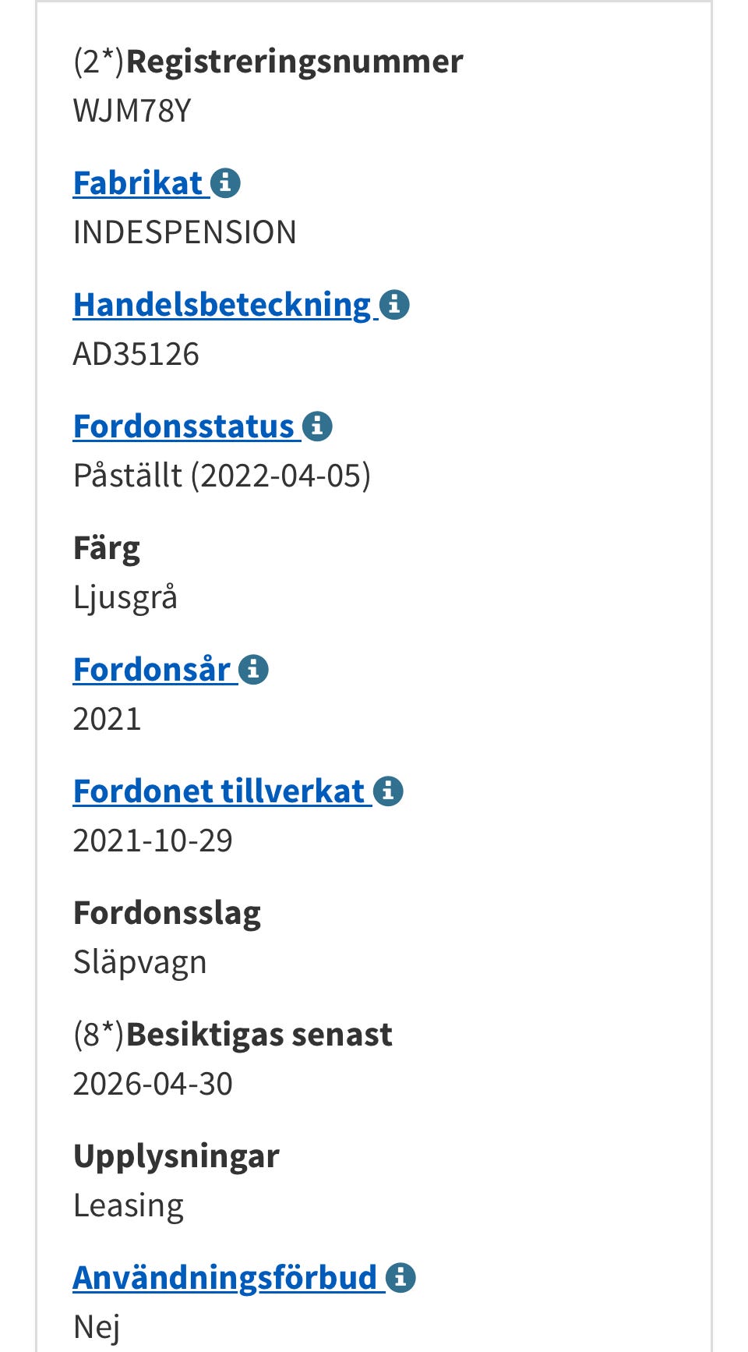Click the inspection deadline 2026-04-30
Viewport: 748px width, 1352px height.
tap(153, 1084)
